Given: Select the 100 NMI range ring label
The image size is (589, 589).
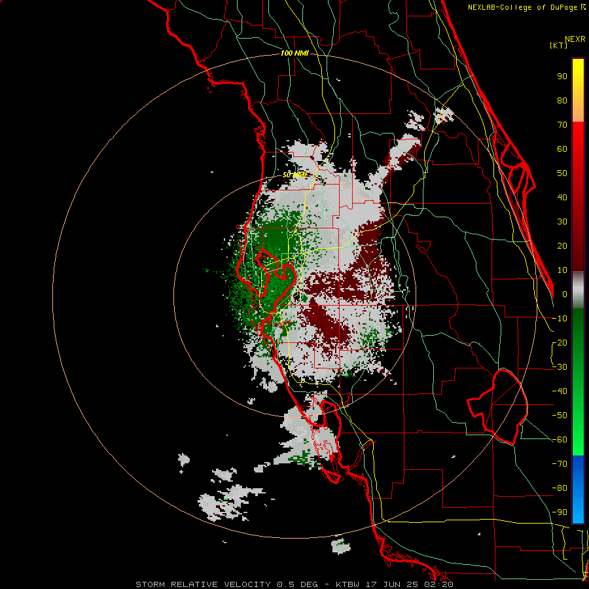Looking at the screenshot, I should (x=294, y=54).
